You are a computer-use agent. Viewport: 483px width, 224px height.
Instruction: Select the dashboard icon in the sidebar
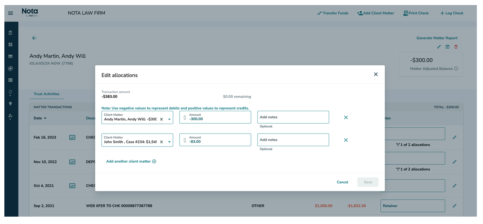coord(10,44)
